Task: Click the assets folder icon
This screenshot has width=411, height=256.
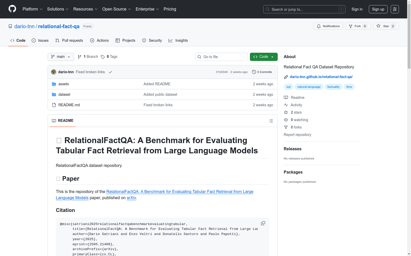Action: (x=54, y=84)
